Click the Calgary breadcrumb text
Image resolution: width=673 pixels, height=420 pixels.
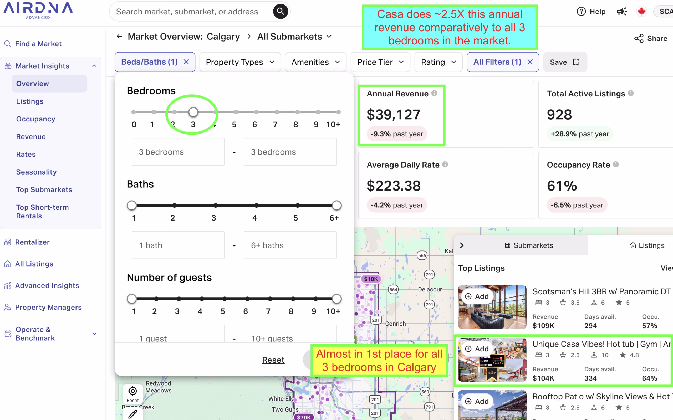pos(223,36)
